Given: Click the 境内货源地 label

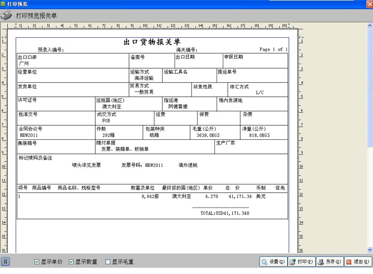Looking at the screenshot, I should [x=231, y=100].
